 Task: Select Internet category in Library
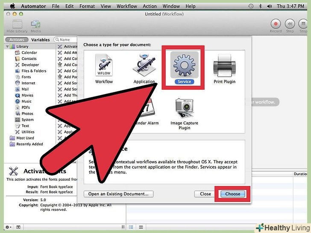28,83
